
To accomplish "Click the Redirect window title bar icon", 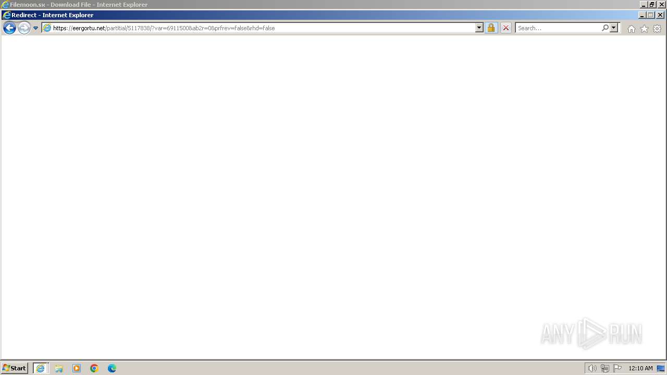I will tap(6, 15).
